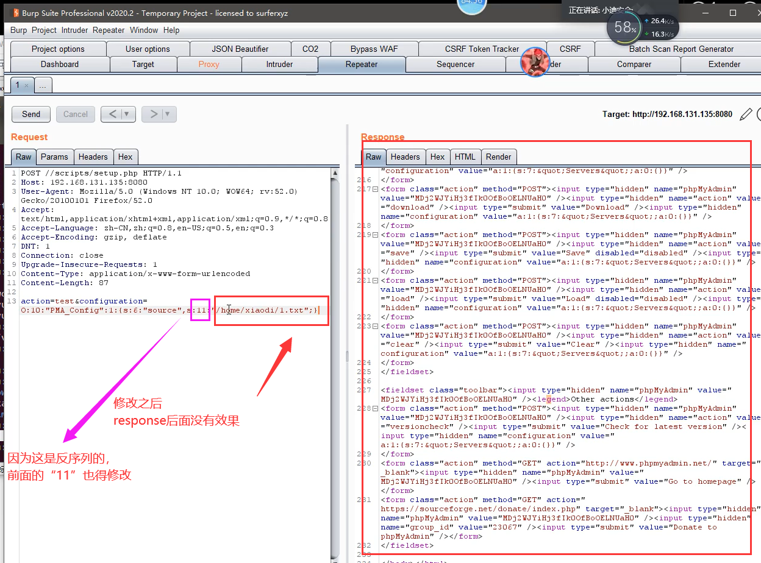The width and height of the screenshot is (761, 563).
Task: Click the red avatar overlay icon
Action: [534, 61]
